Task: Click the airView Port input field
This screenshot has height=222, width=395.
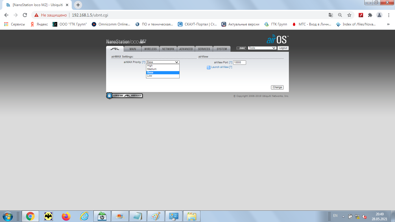Action: [x=239, y=62]
